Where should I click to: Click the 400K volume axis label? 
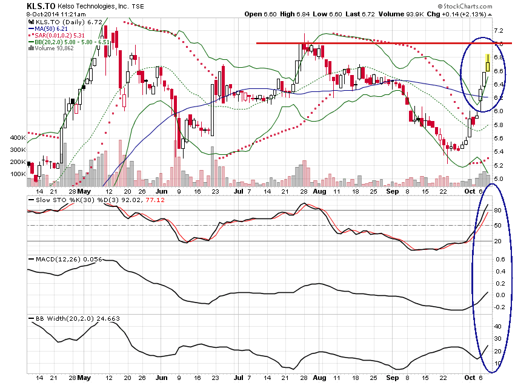[18, 138]
